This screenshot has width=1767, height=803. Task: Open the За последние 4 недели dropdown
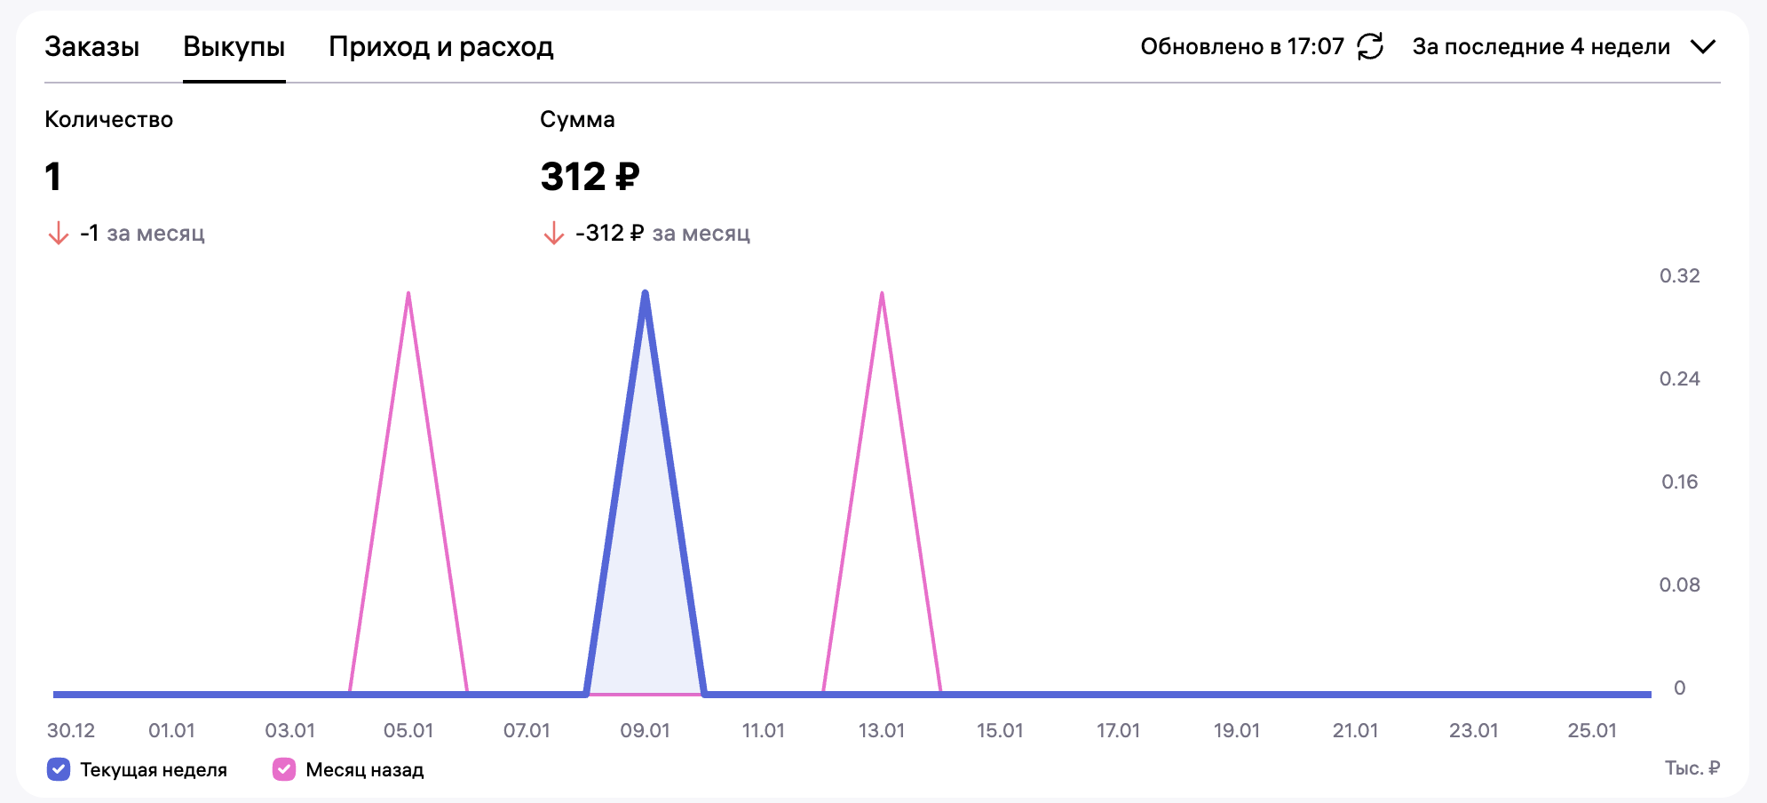click(x=1541, y=46)
